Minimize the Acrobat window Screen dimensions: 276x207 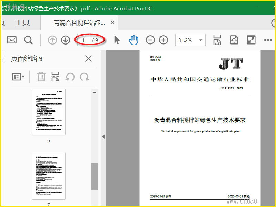pyautogui.click(x=256, y=8)
